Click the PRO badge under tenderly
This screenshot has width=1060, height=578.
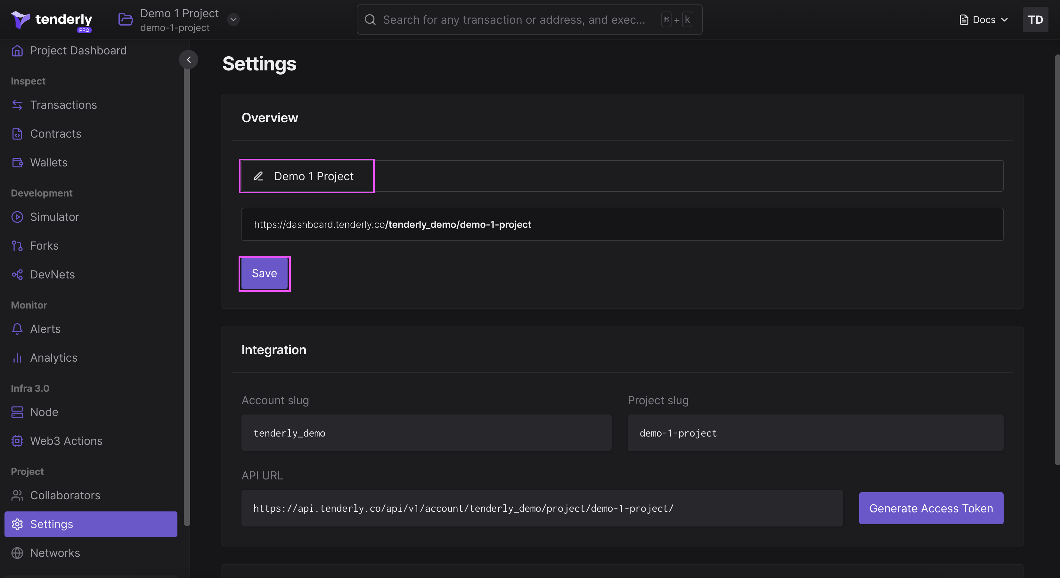coord(84,30)
